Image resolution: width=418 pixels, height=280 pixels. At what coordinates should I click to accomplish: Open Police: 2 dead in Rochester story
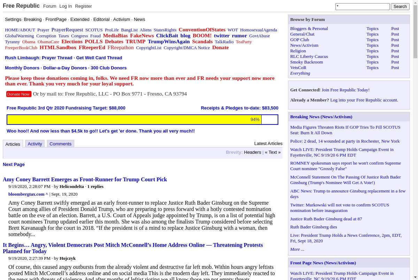345,141
